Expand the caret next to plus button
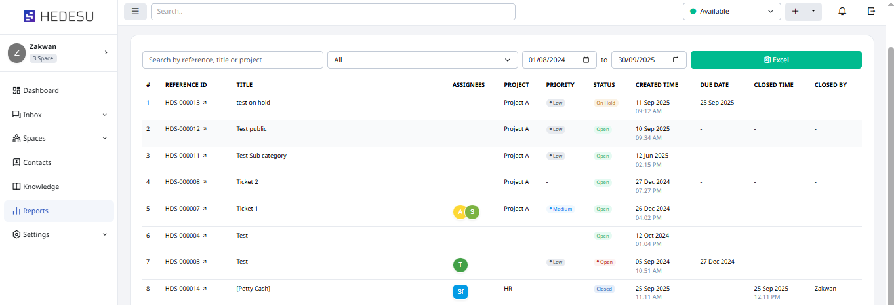Viewport: 896px width, 305px height. pyautogui.click(x=813, y=12)
